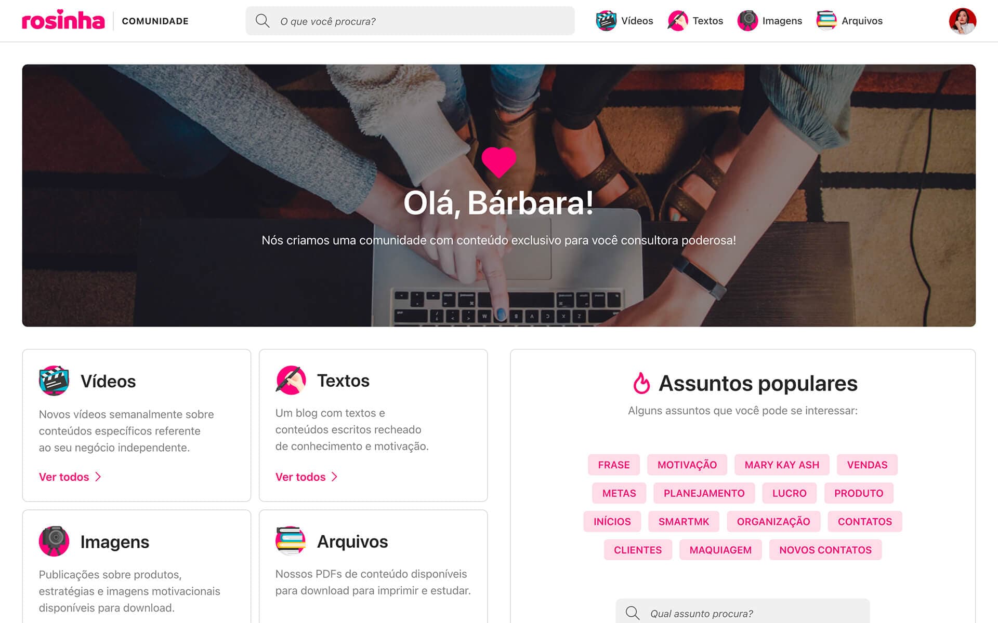998x623 pixels.
Task: Click the Arquivos books icon in header
Action: pos(826,21)
